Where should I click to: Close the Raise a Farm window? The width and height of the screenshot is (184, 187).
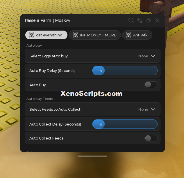(157, 20)
